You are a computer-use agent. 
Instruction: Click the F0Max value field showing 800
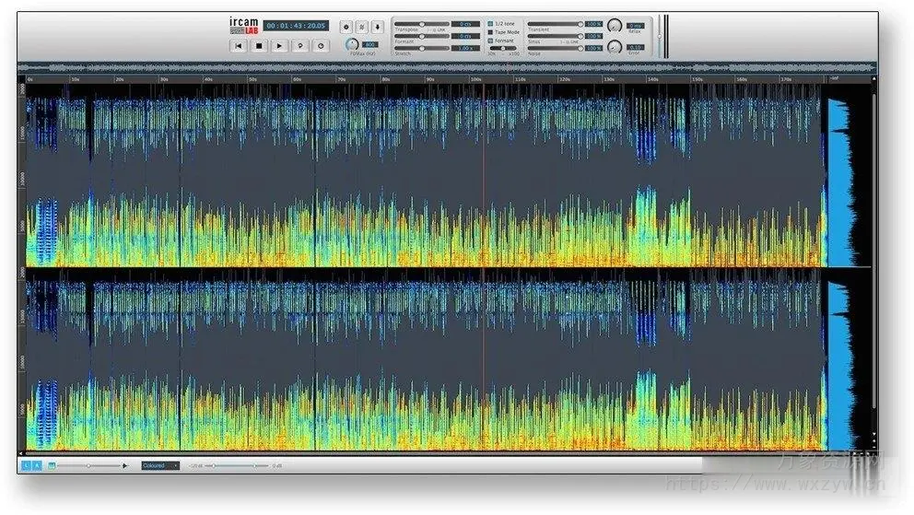click(x=369, y=44)
